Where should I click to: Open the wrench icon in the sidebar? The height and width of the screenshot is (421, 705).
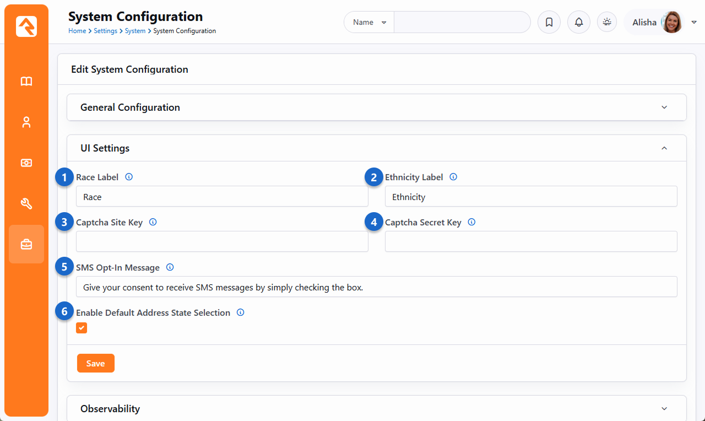26,204
